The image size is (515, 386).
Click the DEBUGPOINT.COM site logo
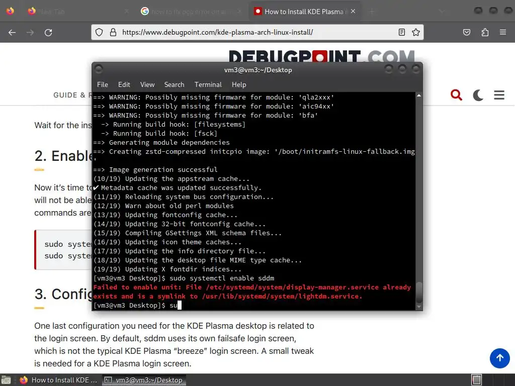pos(321,56)
